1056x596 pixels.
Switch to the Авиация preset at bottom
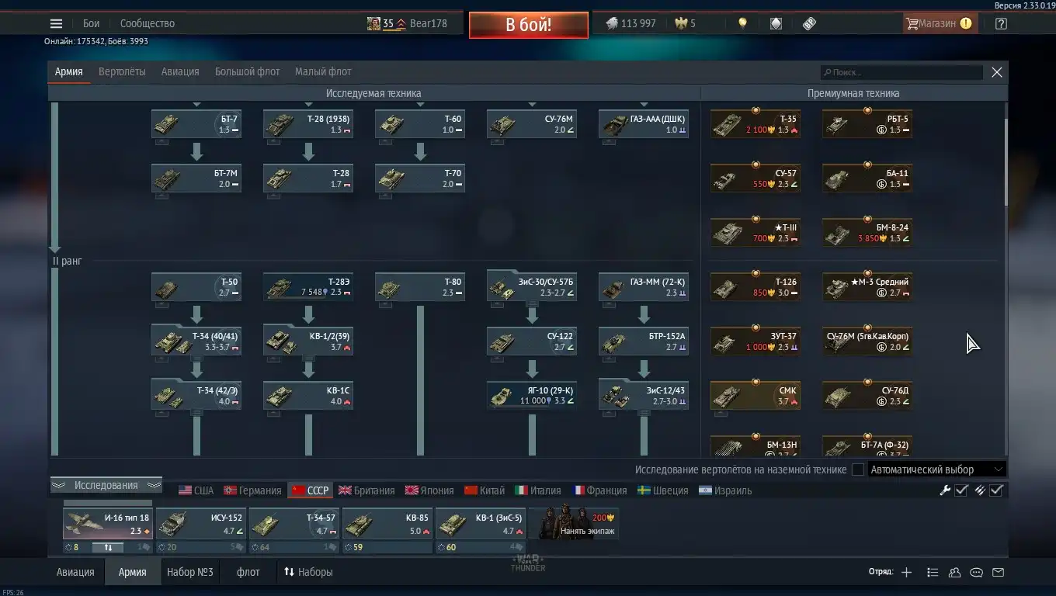click(75, 572)
